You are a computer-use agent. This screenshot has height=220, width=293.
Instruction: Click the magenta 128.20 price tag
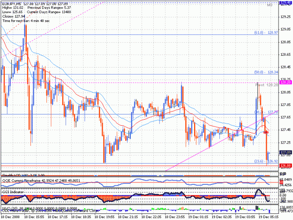[285, 83]
